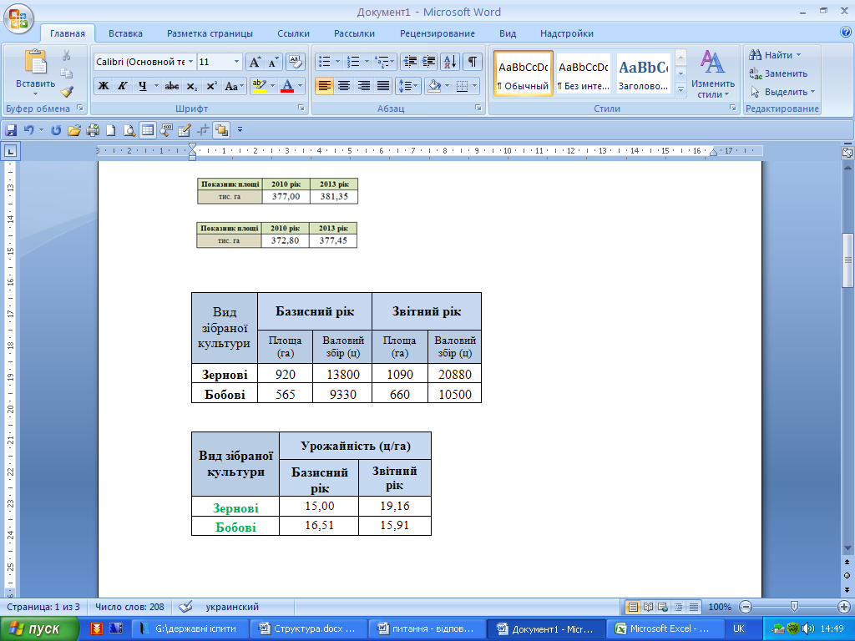Toggle strikethrough (abc) formatting
The height and width of the screenshot is (641, 855).
(172, 86)
